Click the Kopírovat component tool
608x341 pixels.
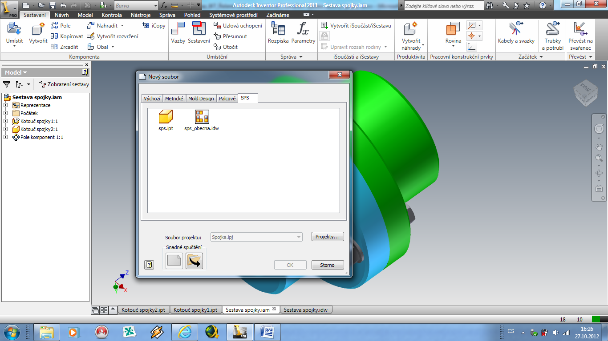coord(67,36)
